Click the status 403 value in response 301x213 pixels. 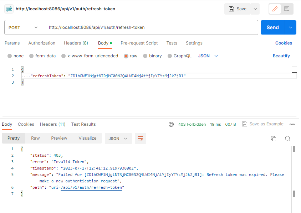point(57,156)
